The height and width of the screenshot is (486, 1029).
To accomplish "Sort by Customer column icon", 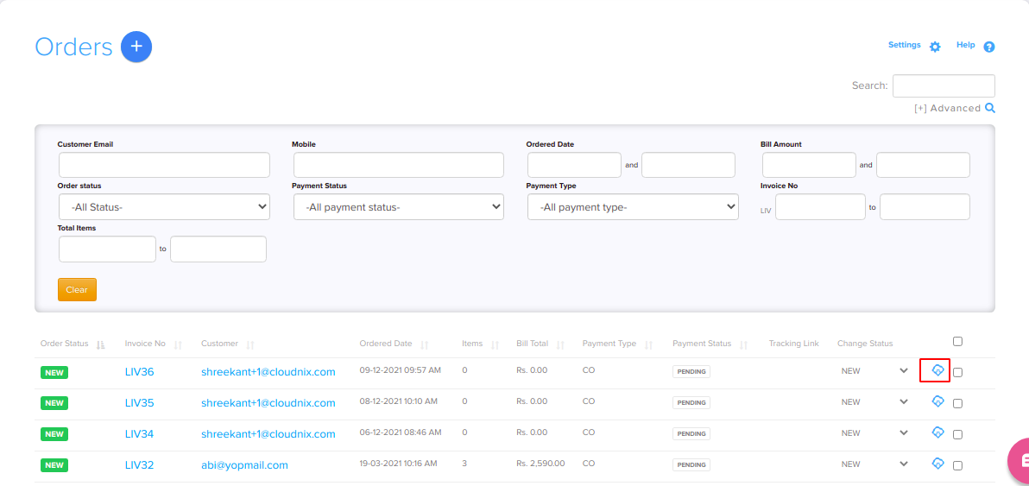I will coord(249,344).
